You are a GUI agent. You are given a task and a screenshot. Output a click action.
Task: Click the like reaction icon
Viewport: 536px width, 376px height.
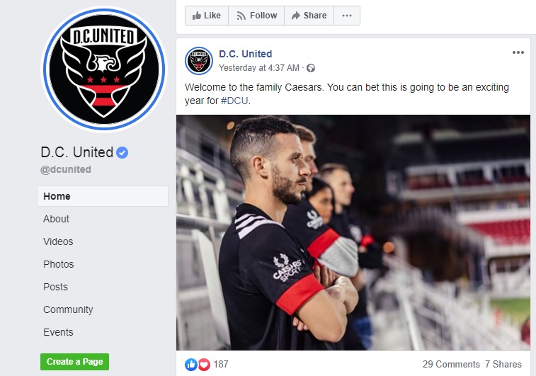191,365
